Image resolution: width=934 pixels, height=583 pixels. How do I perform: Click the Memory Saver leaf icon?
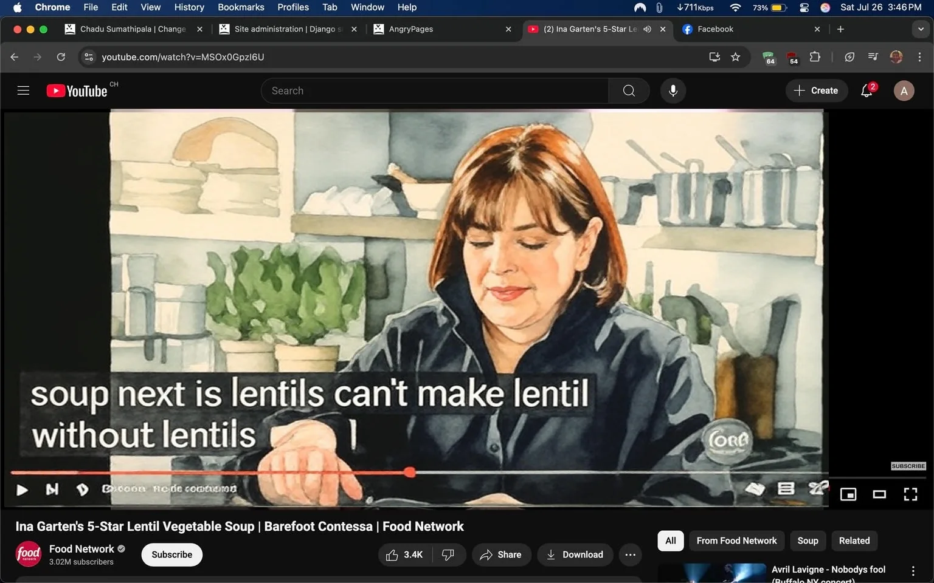pos(849,56)
